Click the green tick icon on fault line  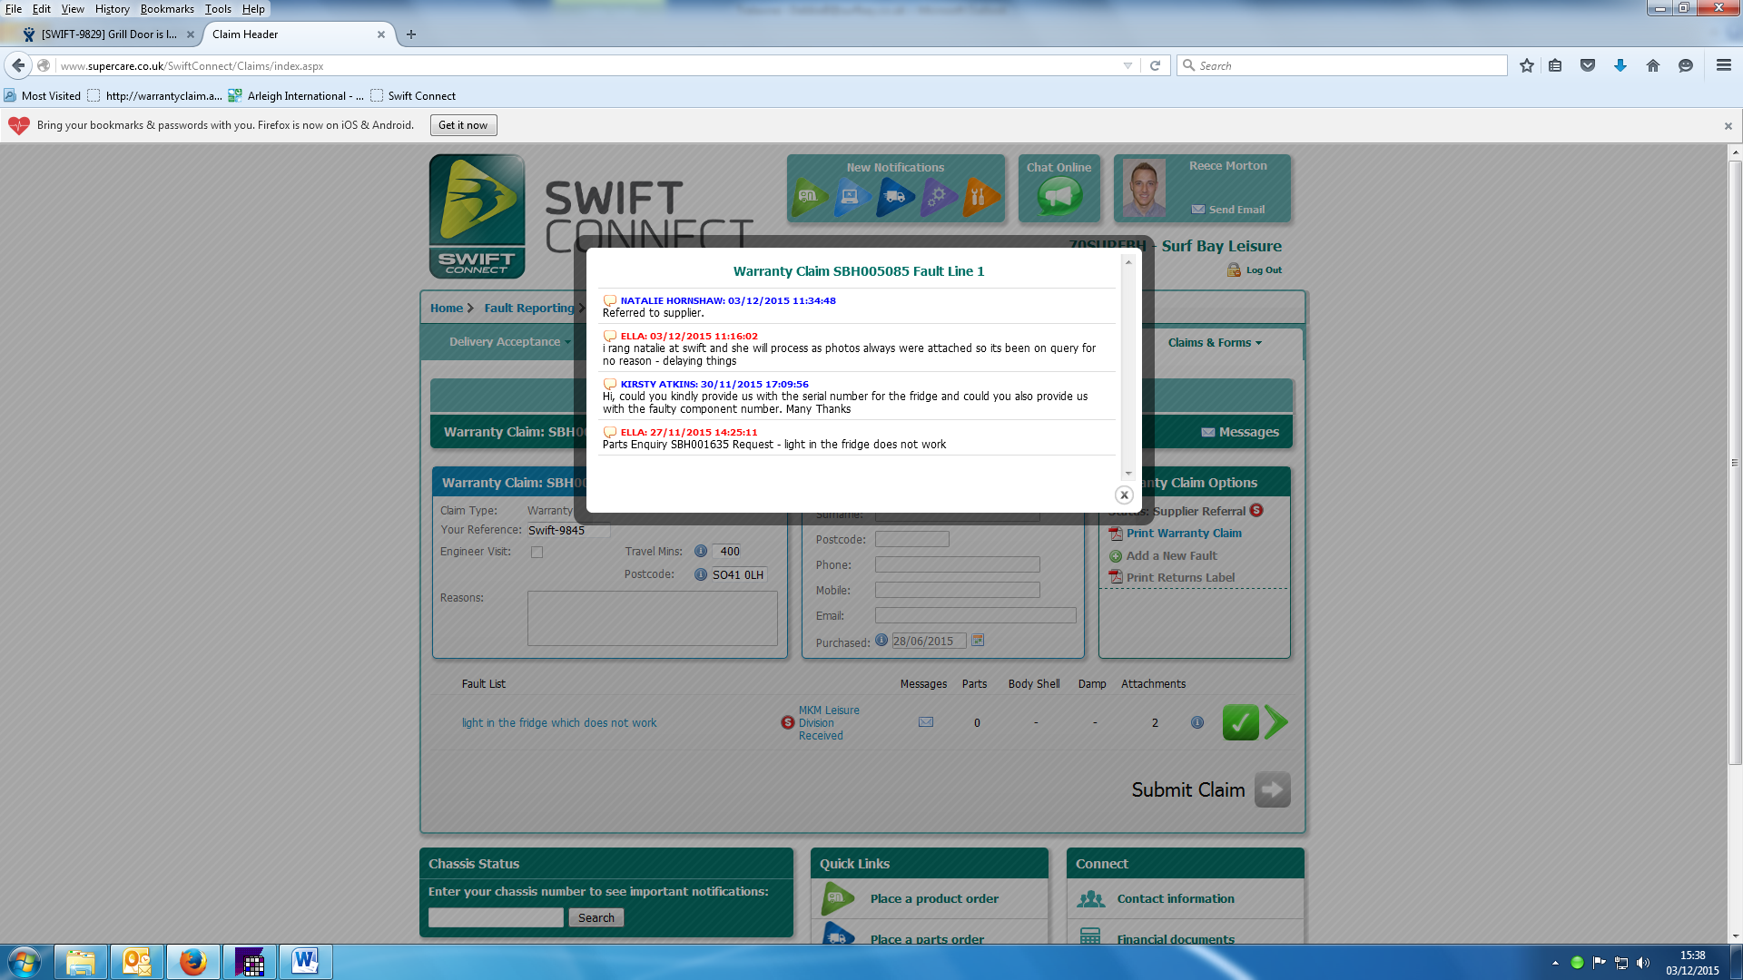(1240, 722)
